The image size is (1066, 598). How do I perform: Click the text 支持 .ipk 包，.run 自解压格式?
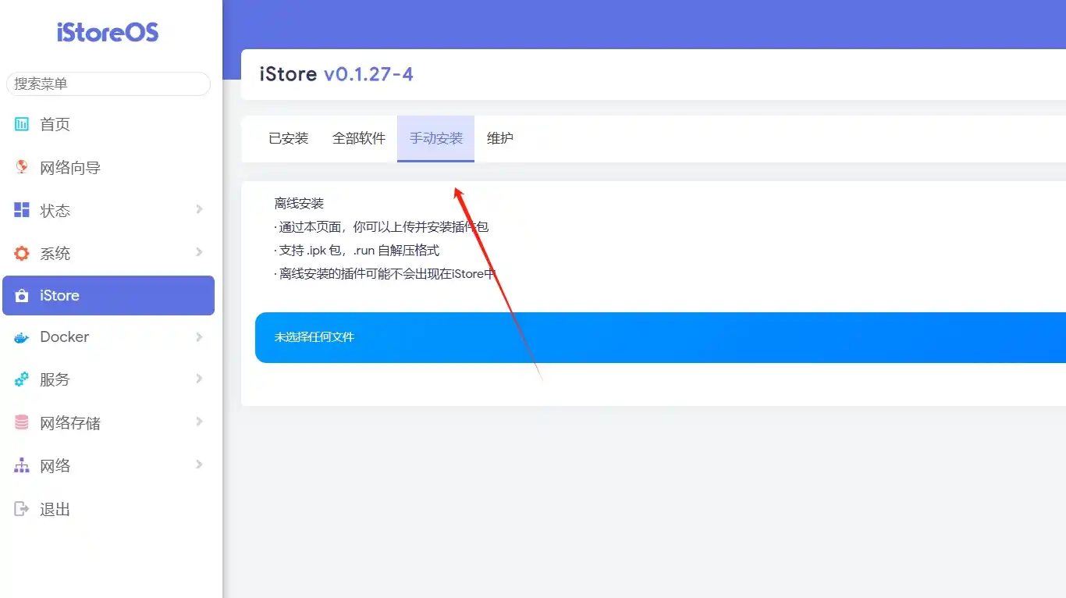(x=357, y=251)
